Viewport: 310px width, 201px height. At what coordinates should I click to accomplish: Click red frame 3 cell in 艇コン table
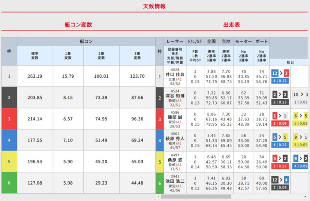pyautogui.click(x=9, y=118)
